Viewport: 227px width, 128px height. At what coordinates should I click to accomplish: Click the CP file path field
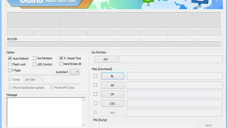coord(175,94)
